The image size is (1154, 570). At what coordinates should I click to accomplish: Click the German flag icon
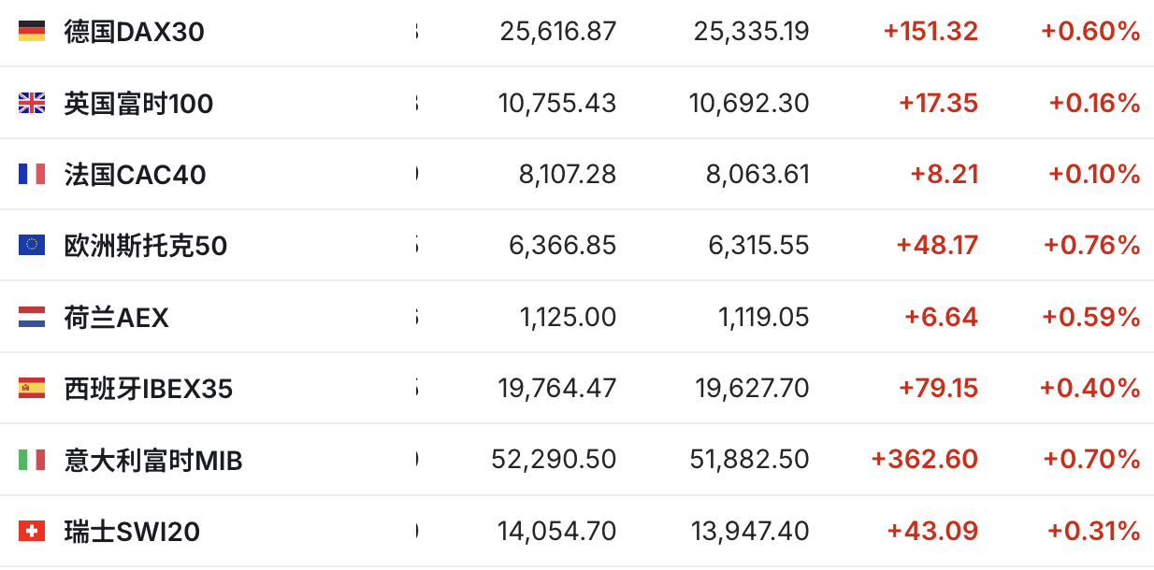click(32, 32)
